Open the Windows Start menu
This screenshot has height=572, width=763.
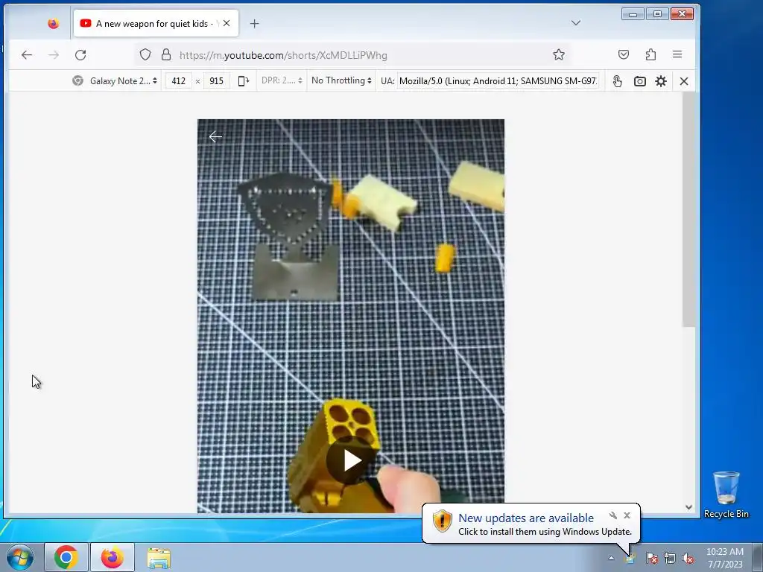[x=19, y=557]
